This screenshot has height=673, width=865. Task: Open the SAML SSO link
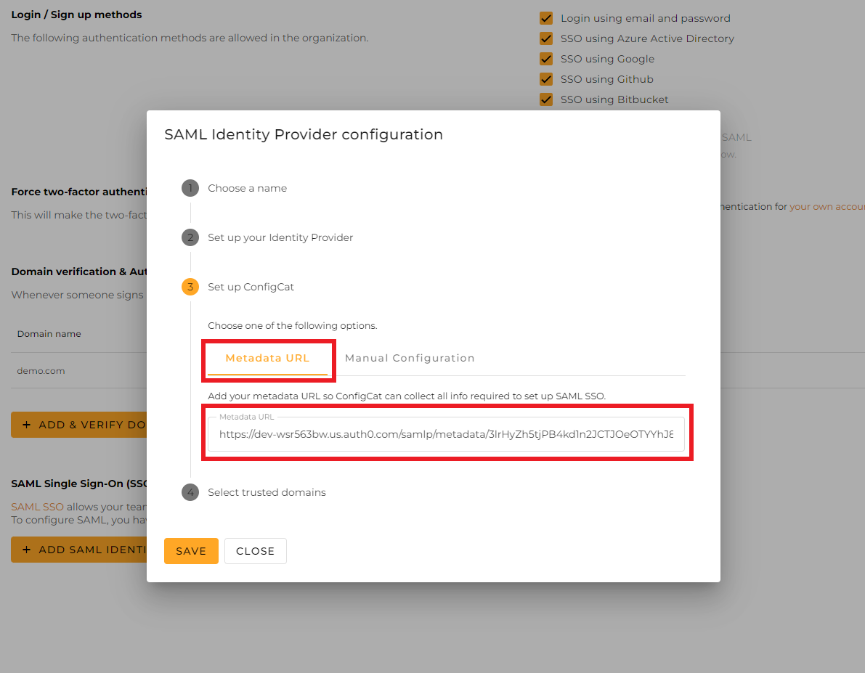[x=37, y=507]
